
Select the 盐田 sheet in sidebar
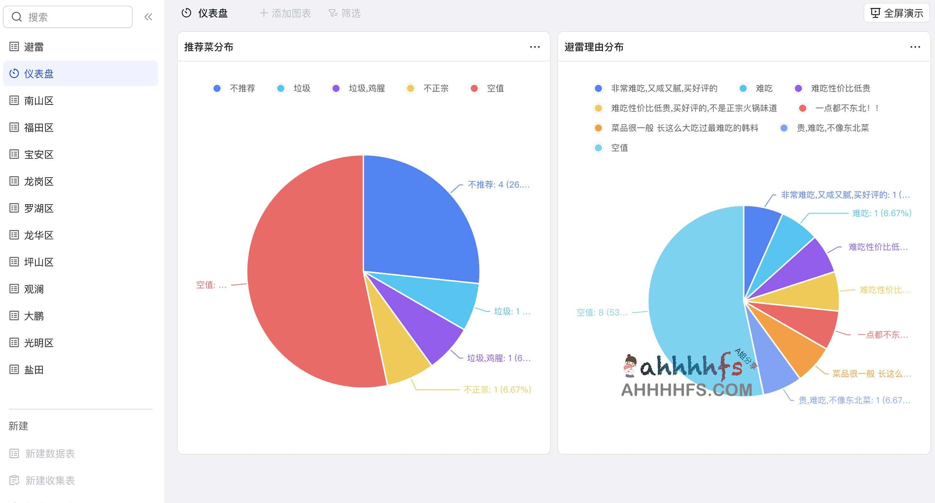point(34,370)
